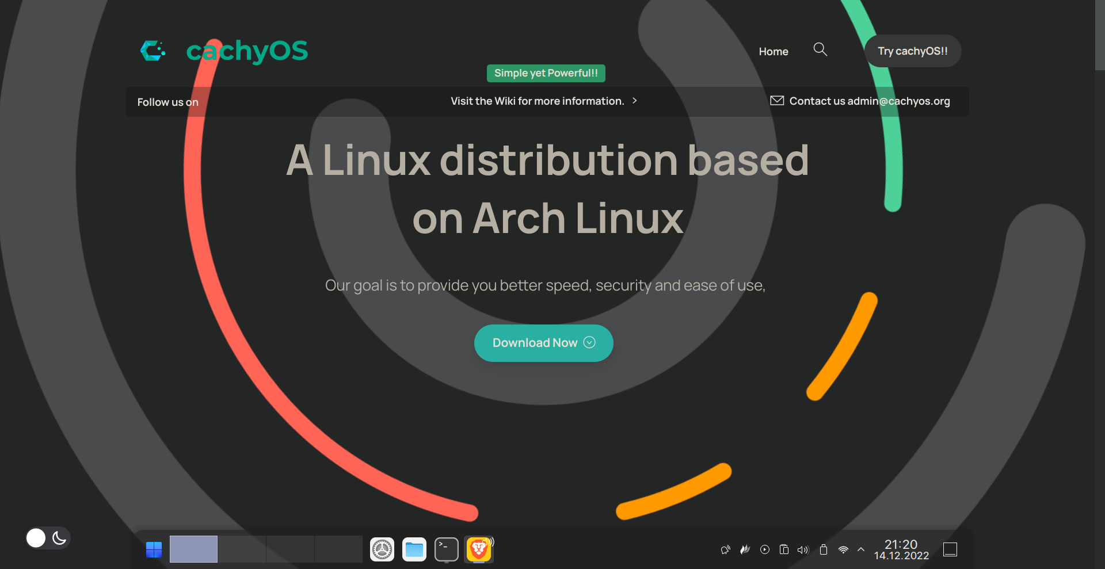
Task: Click the 'A Linux distribution based' heading
Action: [547, 160]
